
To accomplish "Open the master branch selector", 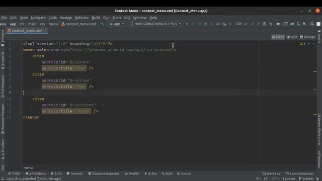I will 306,179.
